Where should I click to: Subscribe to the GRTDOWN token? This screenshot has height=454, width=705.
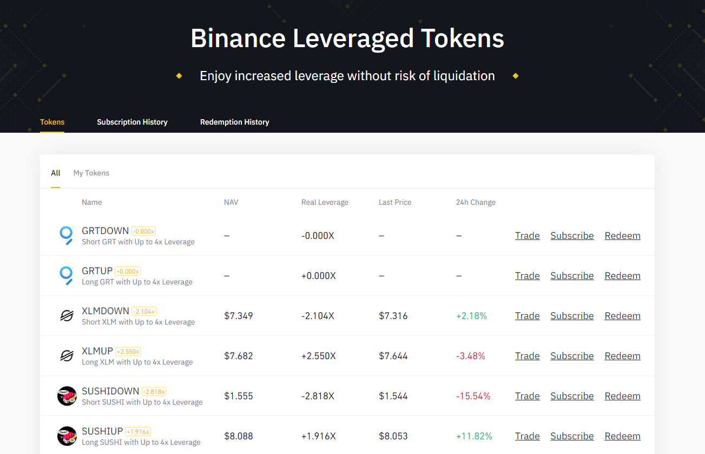coord(572,236)
